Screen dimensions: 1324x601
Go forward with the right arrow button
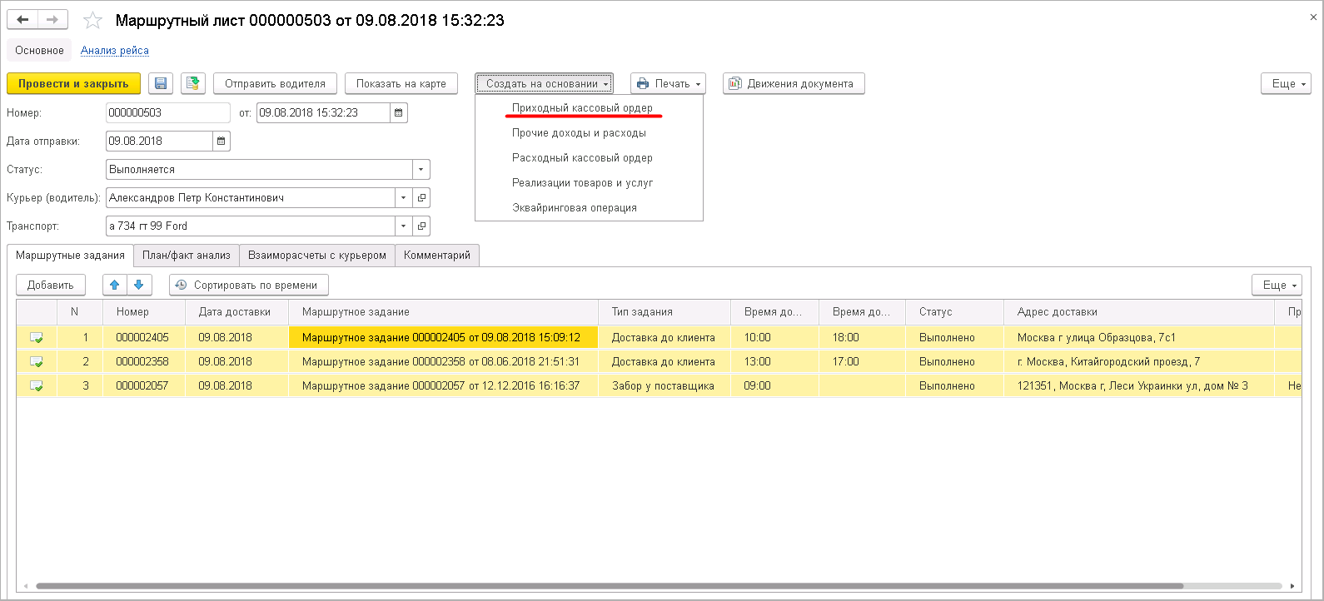(x=52, y=20)
